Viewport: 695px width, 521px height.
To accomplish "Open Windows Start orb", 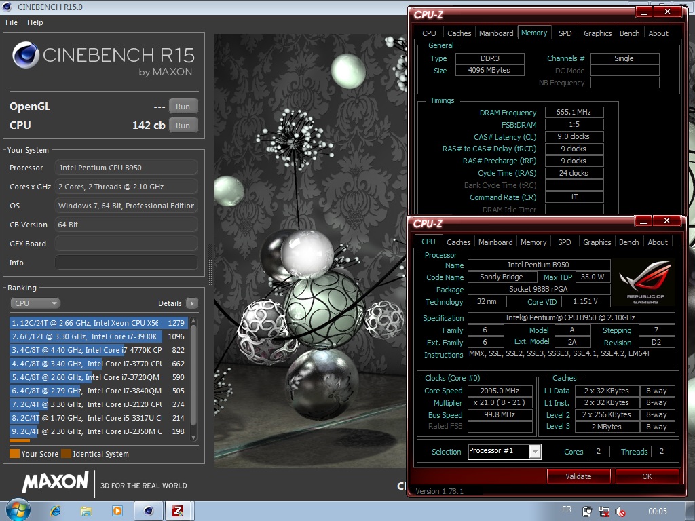I will tap(18, 510).
